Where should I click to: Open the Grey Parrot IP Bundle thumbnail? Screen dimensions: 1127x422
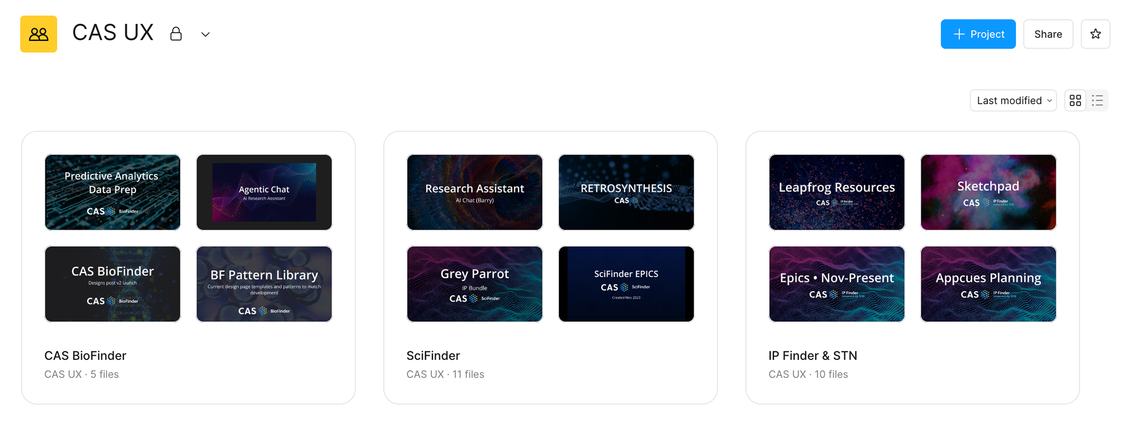tap(474, 284)
